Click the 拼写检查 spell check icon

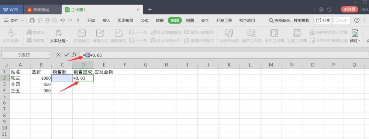(11, 33)
